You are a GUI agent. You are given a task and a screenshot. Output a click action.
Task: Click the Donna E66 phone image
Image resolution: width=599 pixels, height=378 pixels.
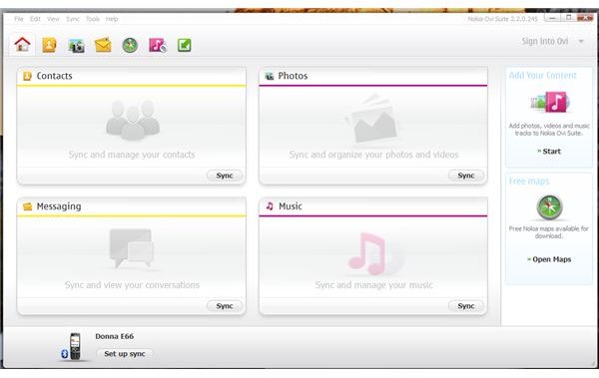click(x=75, y=346)
